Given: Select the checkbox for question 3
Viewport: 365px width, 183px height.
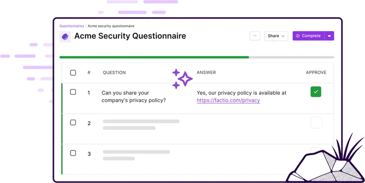Looking at the screenshot, I should (73, 153).
